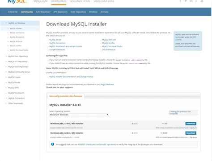Viewport: 212px width, 161px height.
Task: Download the 16.3M web-community MSI installer
Action: coord(191,124)
